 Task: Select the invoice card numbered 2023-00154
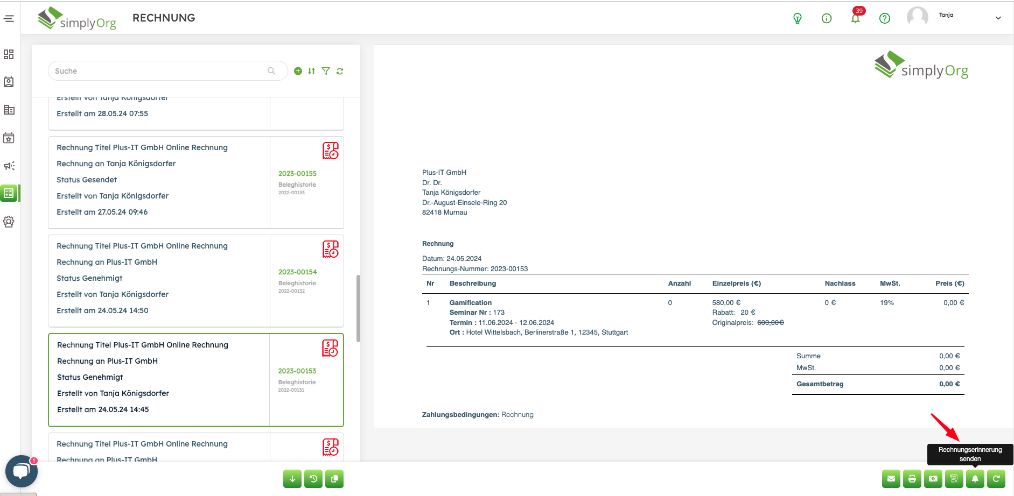tap(162, 280)
